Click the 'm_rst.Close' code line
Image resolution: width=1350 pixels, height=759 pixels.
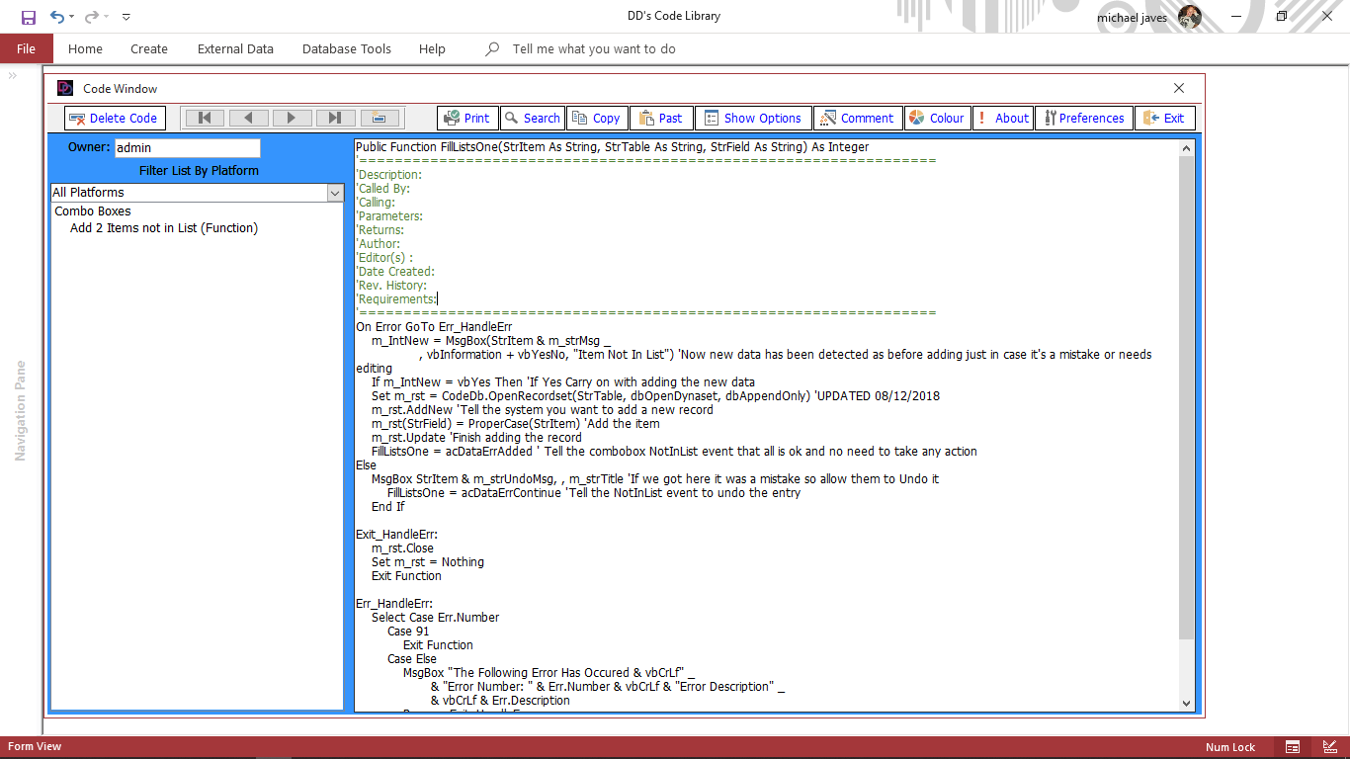pos(402,548)
